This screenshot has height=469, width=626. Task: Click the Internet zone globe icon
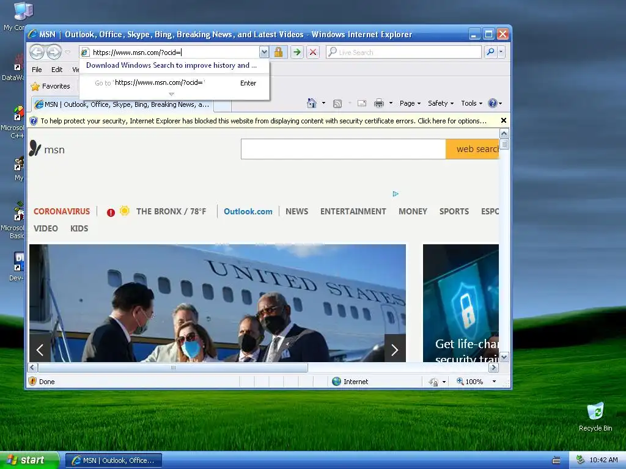coord(337,382)
